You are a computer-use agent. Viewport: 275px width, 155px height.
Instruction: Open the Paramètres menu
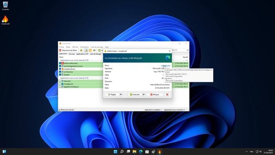click(x=84, y=47)
